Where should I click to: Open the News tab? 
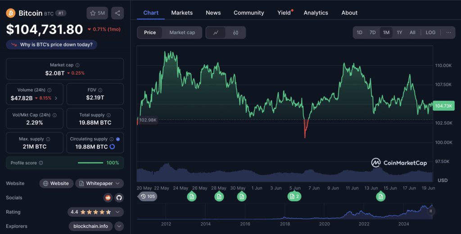point(213,13)
